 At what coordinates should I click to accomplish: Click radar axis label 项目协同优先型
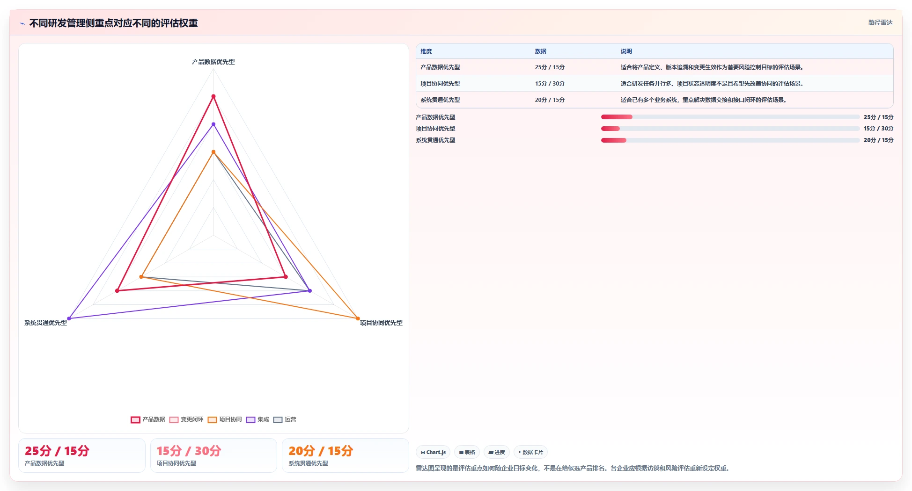(381, 323)
